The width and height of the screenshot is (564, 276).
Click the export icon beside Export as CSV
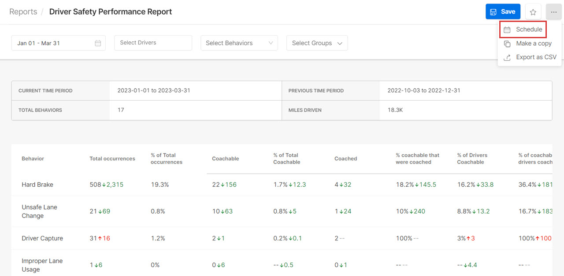tap(508, 57)
